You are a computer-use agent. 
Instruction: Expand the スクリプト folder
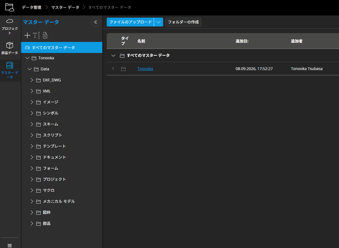pos(32,135)
